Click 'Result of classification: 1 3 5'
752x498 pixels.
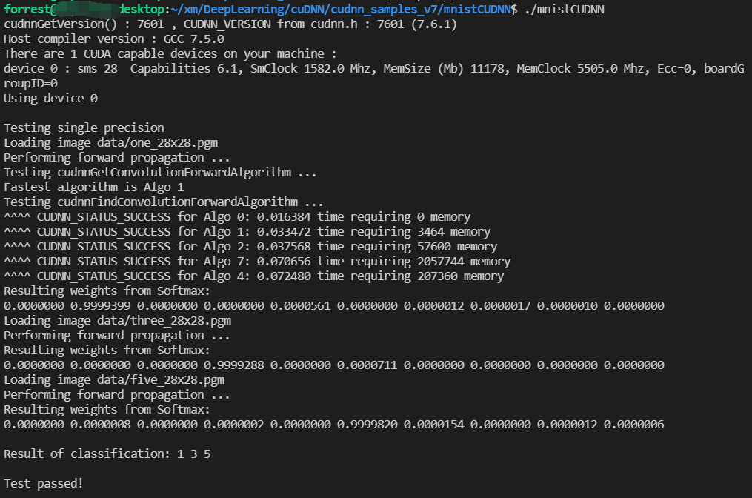(107, 454)
